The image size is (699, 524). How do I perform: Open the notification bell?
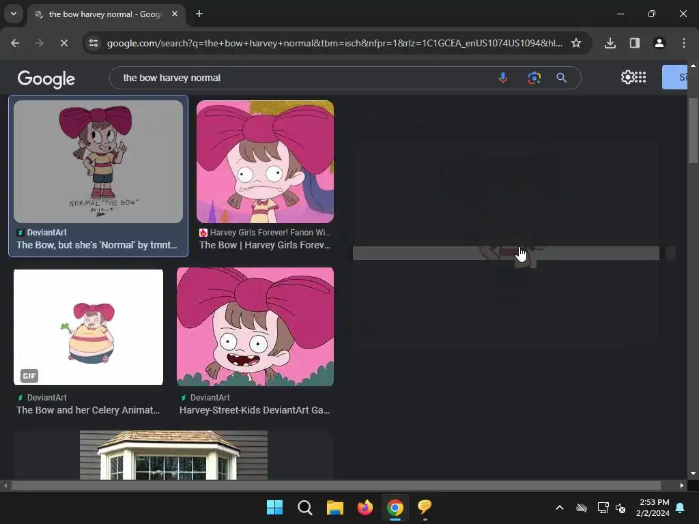click(681, 507)
